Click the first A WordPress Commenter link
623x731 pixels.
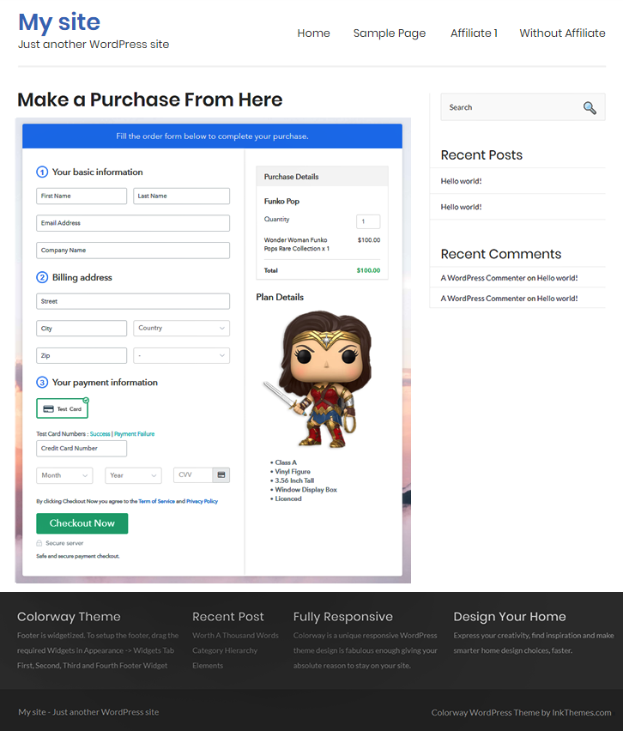click(x=483, y=278)
